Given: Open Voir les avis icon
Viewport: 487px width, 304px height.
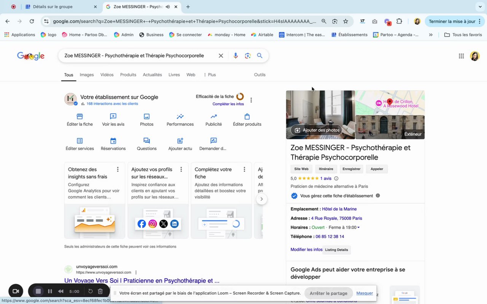Looking at the screenshot, I should (x=113, y=117).
